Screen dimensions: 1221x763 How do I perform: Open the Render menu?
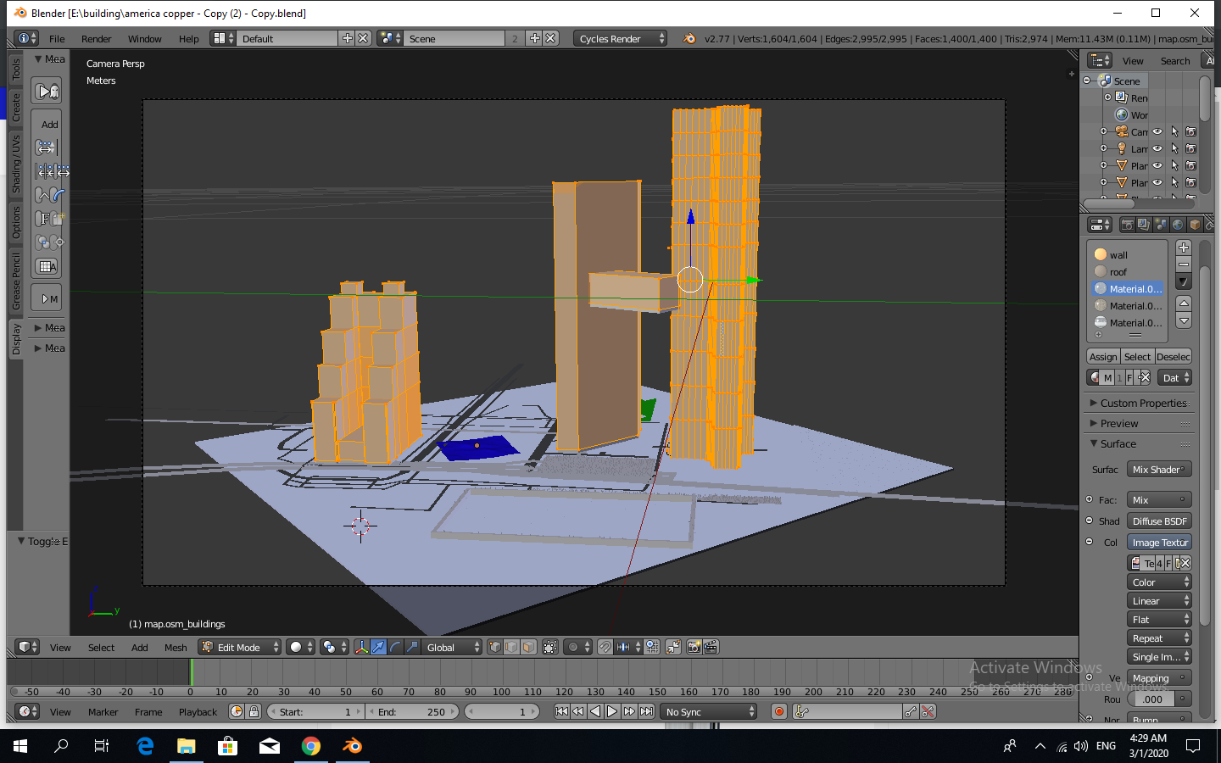click(x=96, y=38)
